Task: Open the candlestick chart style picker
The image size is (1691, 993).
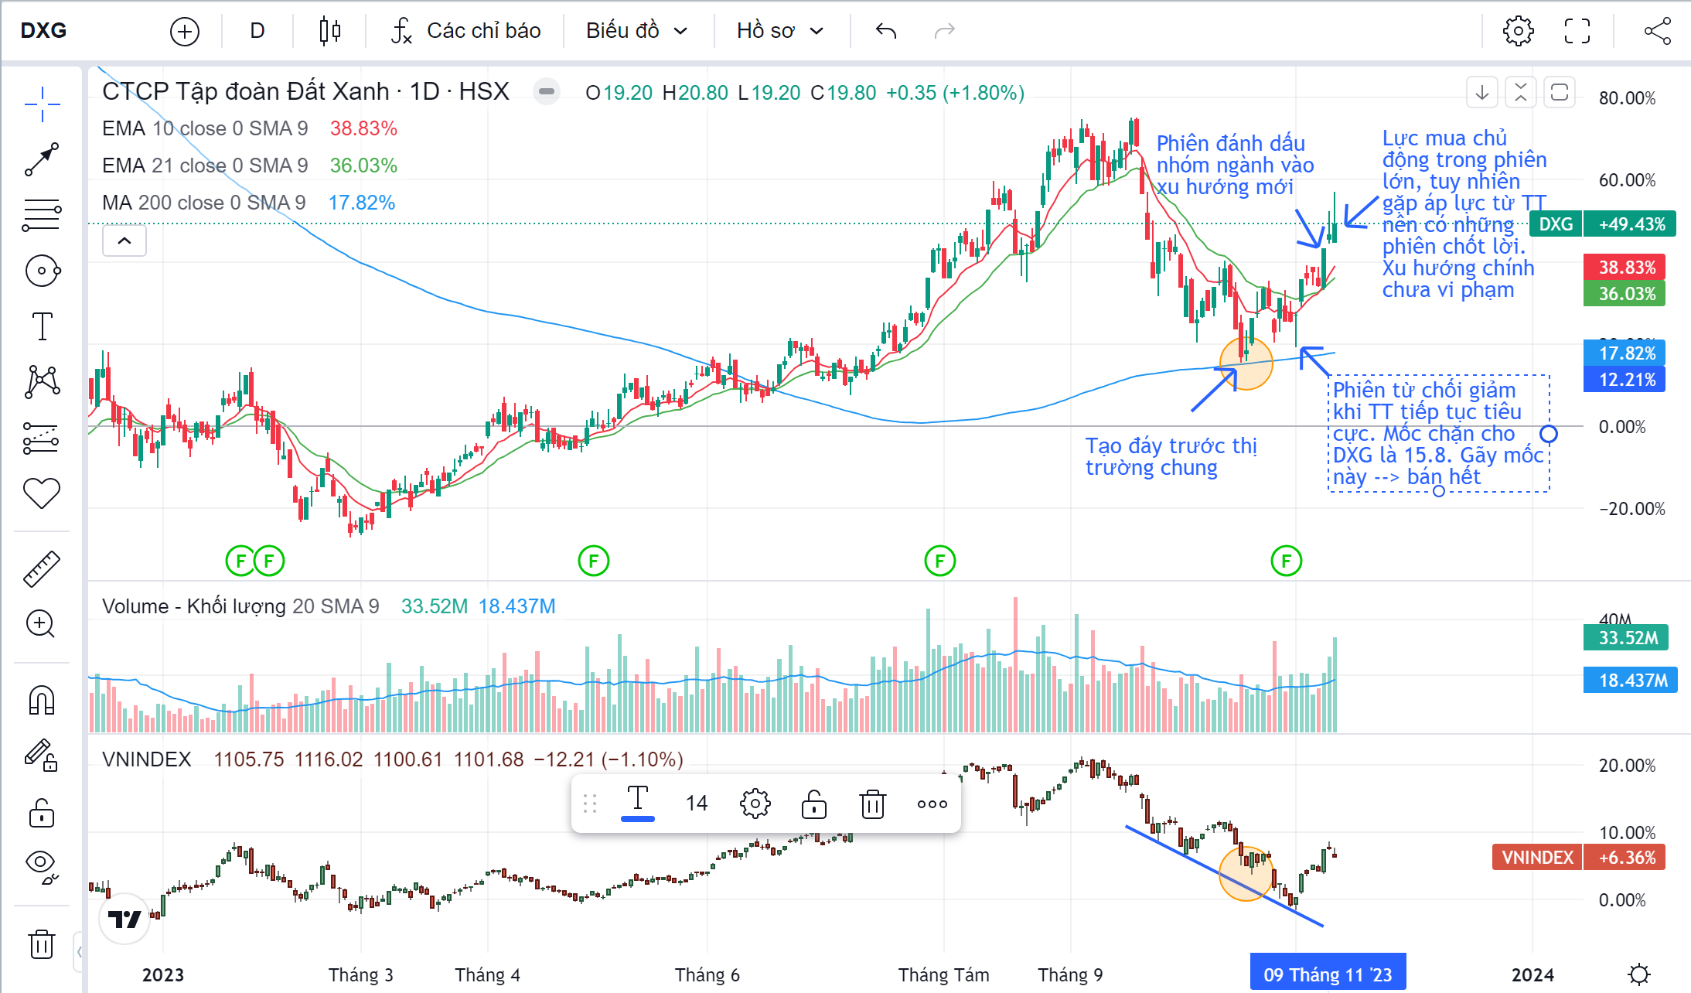Action: (x=329, y=31)
